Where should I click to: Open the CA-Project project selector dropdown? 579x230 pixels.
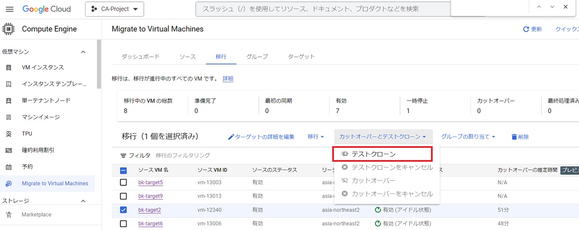pyautogui.click(x=114, y=9)
